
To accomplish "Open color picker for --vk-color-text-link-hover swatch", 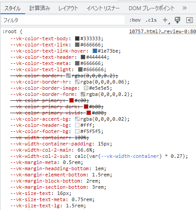I will click(95, 51).
